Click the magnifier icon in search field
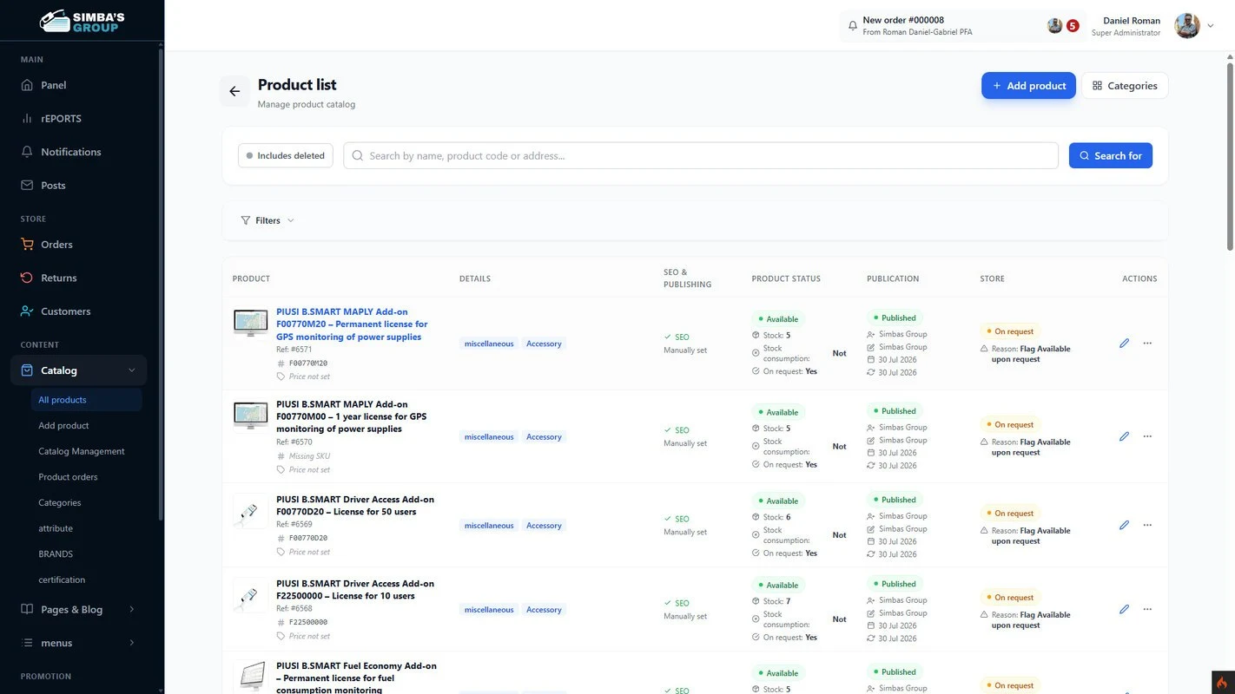 click(358, 155)
